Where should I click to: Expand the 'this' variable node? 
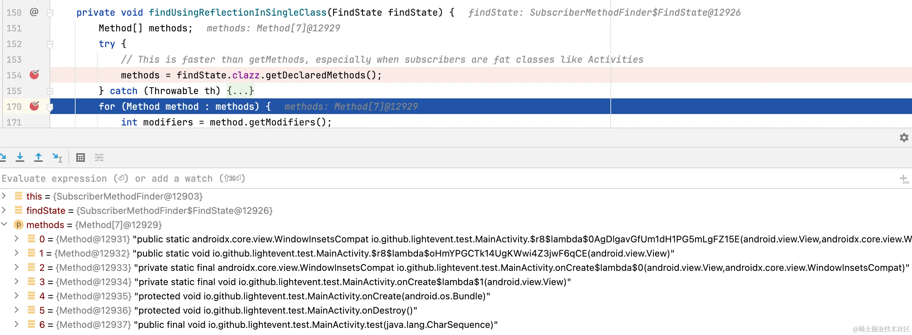(x=4, y=196)
